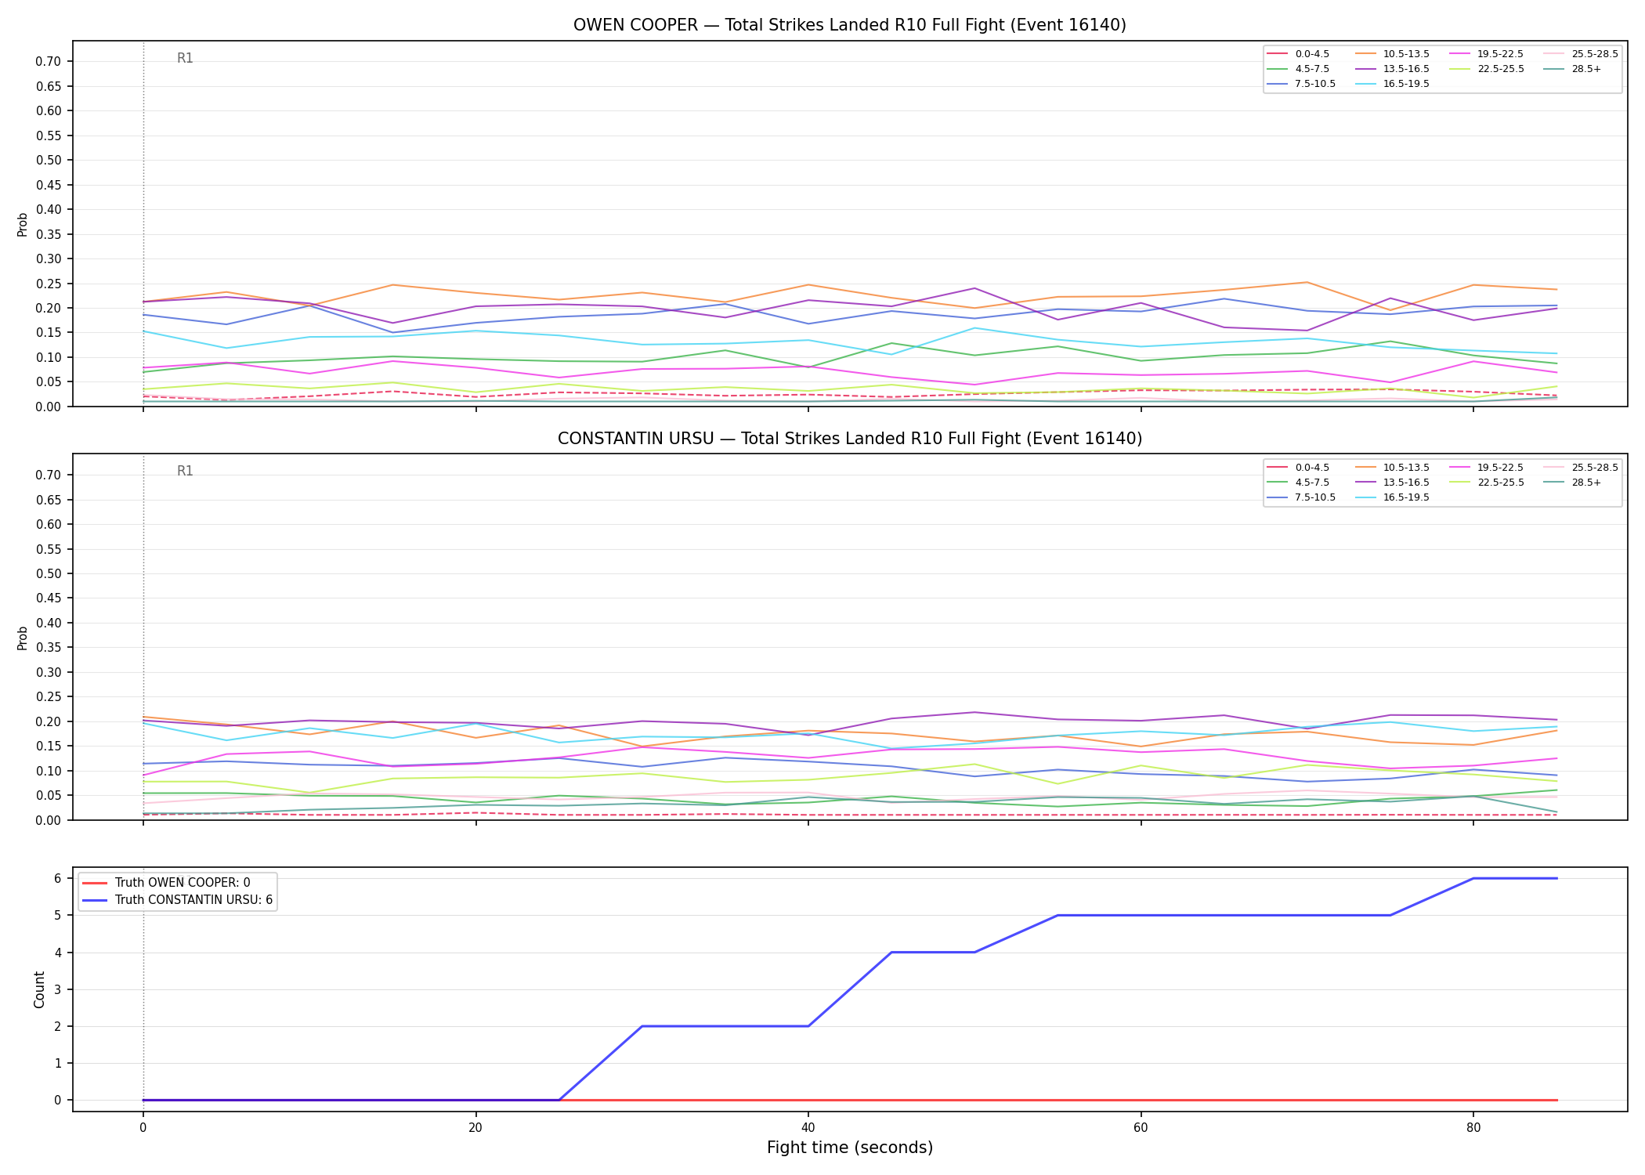Select the 16.5-19.5 legend entry in Owen Cooper chart
The height and width of the screenshot is (1175, 1645).
tap(1392, 84)
